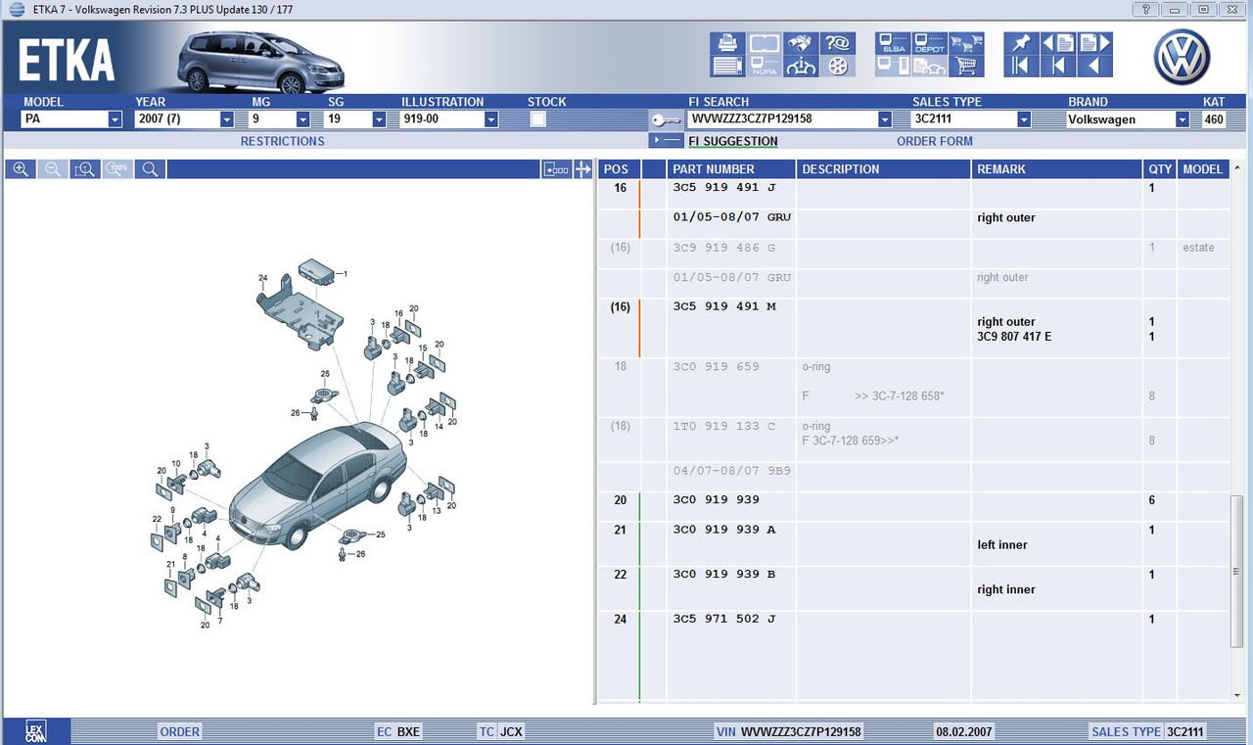Expand the FI SEARCH dropdown arrow
This screenshot has height=745, width=1253.
(x=885, y=119)
